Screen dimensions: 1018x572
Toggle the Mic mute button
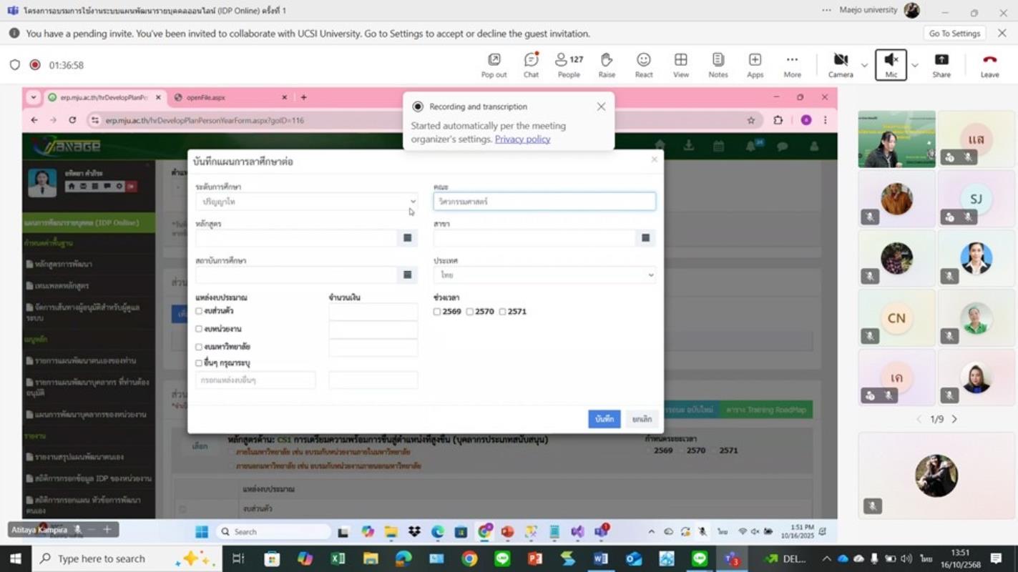tap(891, 65)
